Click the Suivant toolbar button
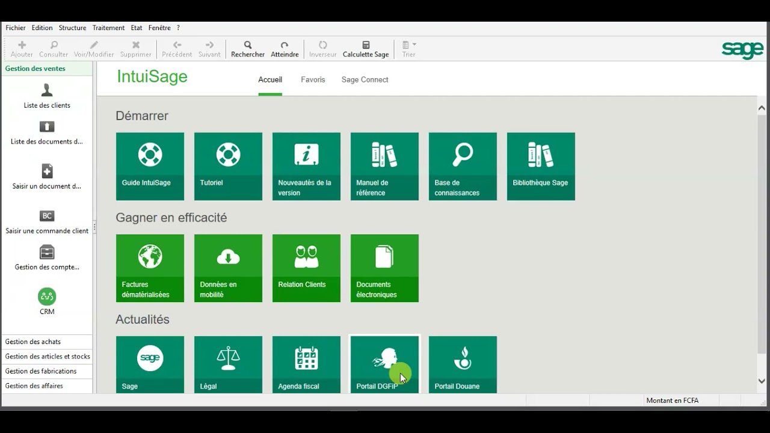The height and width of the screenshot is (433, 770). [x=209, y=49]
